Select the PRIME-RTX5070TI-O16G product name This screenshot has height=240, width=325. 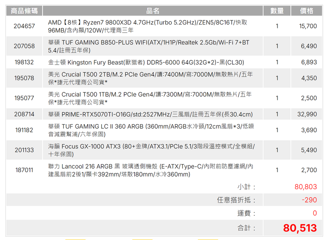click(x=150, y=115)
